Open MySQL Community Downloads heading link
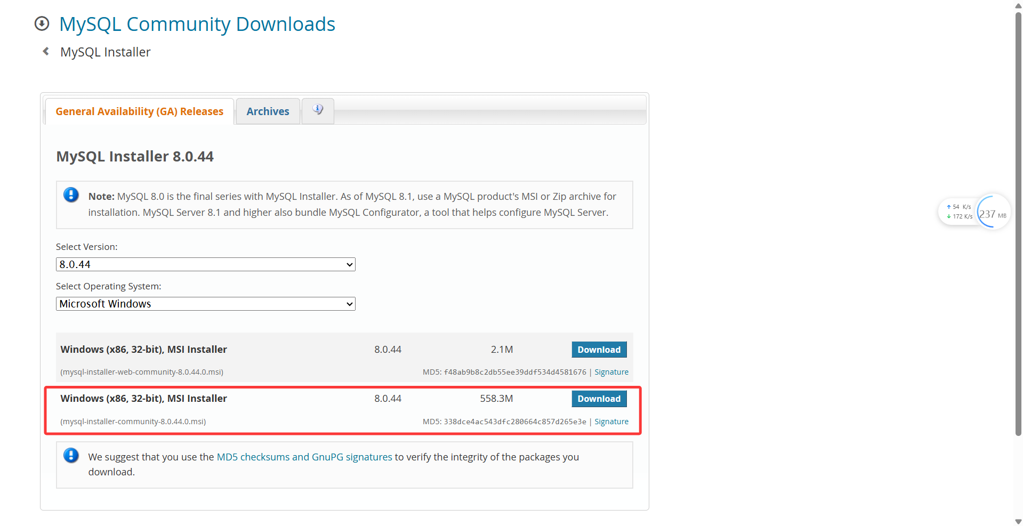 [197, 24]
